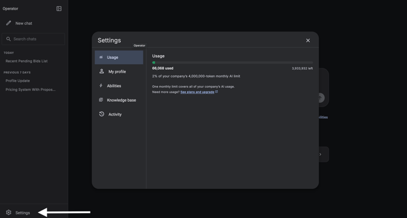This screenshot has height=218, width=407.
Task: Open the Abilities tab
Action: [x=119, y=85]
